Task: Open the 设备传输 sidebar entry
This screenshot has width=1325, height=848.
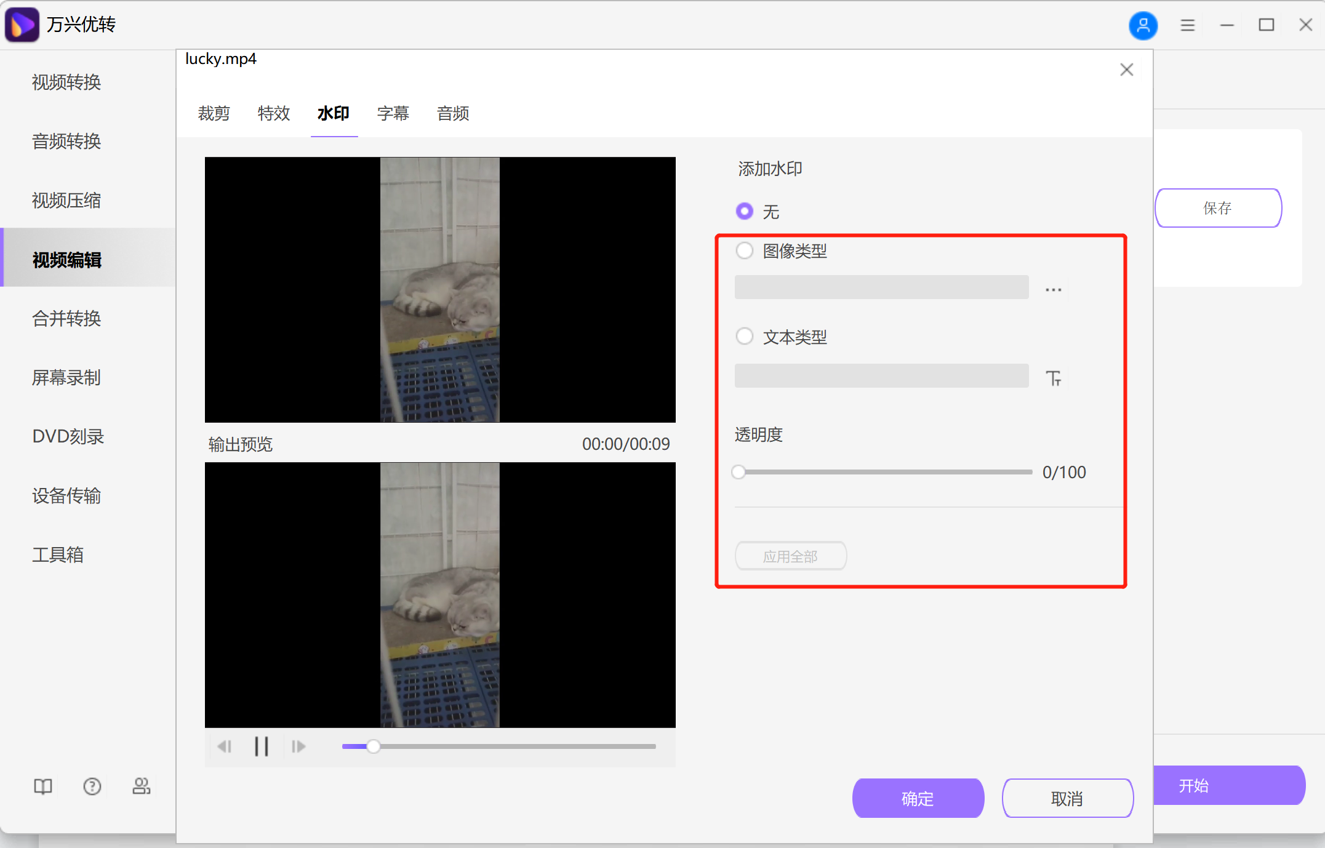Action: point(66,496)
